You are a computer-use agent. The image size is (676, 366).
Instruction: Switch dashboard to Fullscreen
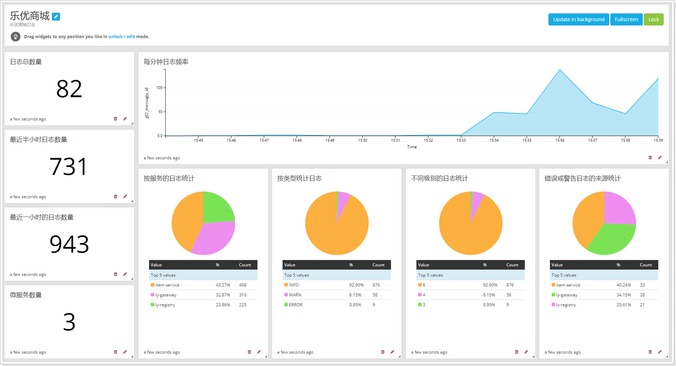pos(626,19)
